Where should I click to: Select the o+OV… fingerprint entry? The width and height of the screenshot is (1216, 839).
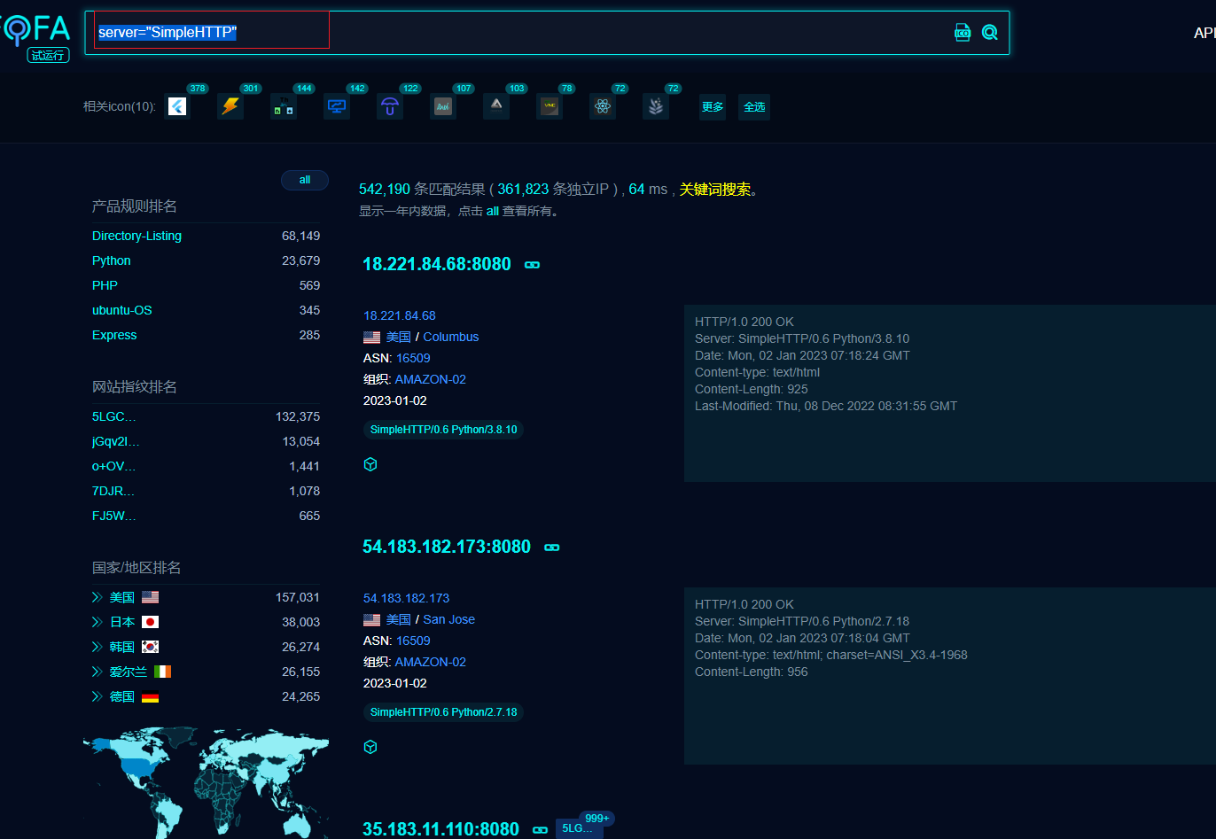pos(113,466)
